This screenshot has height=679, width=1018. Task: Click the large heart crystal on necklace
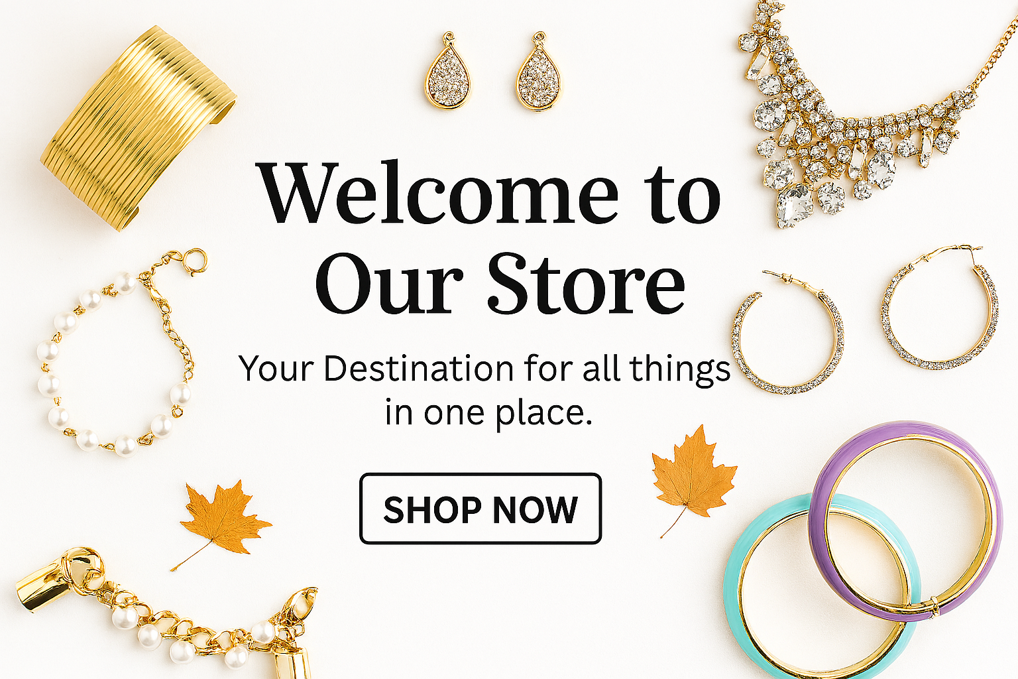point(794,205)
